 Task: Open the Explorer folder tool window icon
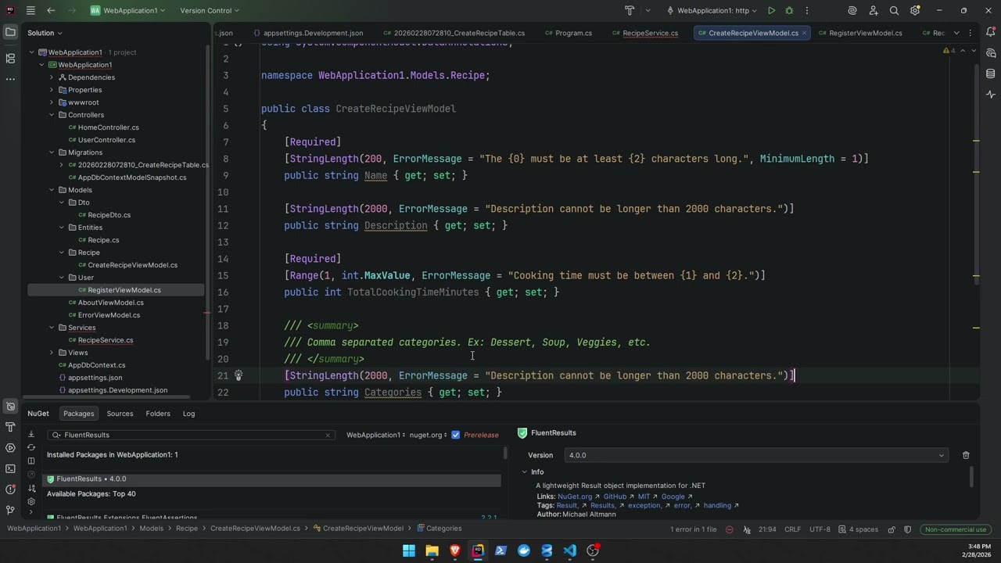click(10, 32)
